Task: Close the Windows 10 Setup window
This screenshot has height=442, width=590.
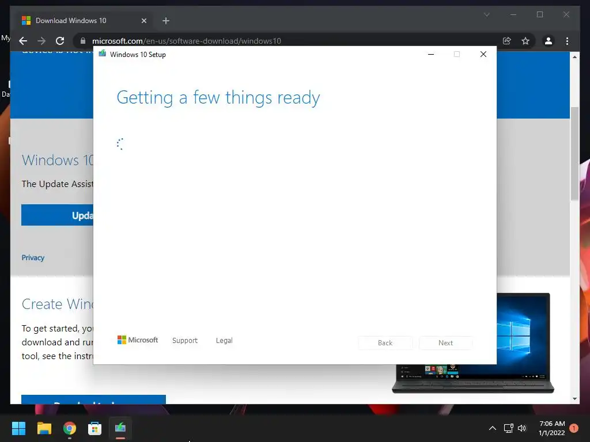Action: (483, 54)
